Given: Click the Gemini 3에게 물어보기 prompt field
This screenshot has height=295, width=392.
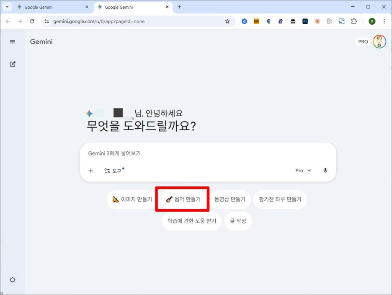Looking at the screenshot, I should tap(207, 153).
